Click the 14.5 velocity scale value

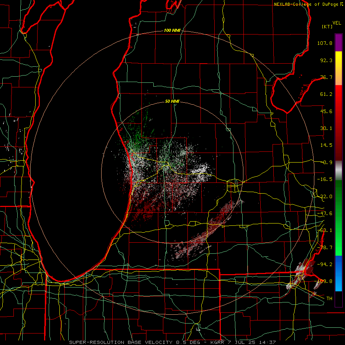tap(326, 145)
